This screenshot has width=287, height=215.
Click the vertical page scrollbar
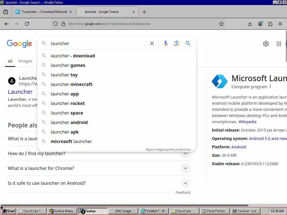click(286, 46)
